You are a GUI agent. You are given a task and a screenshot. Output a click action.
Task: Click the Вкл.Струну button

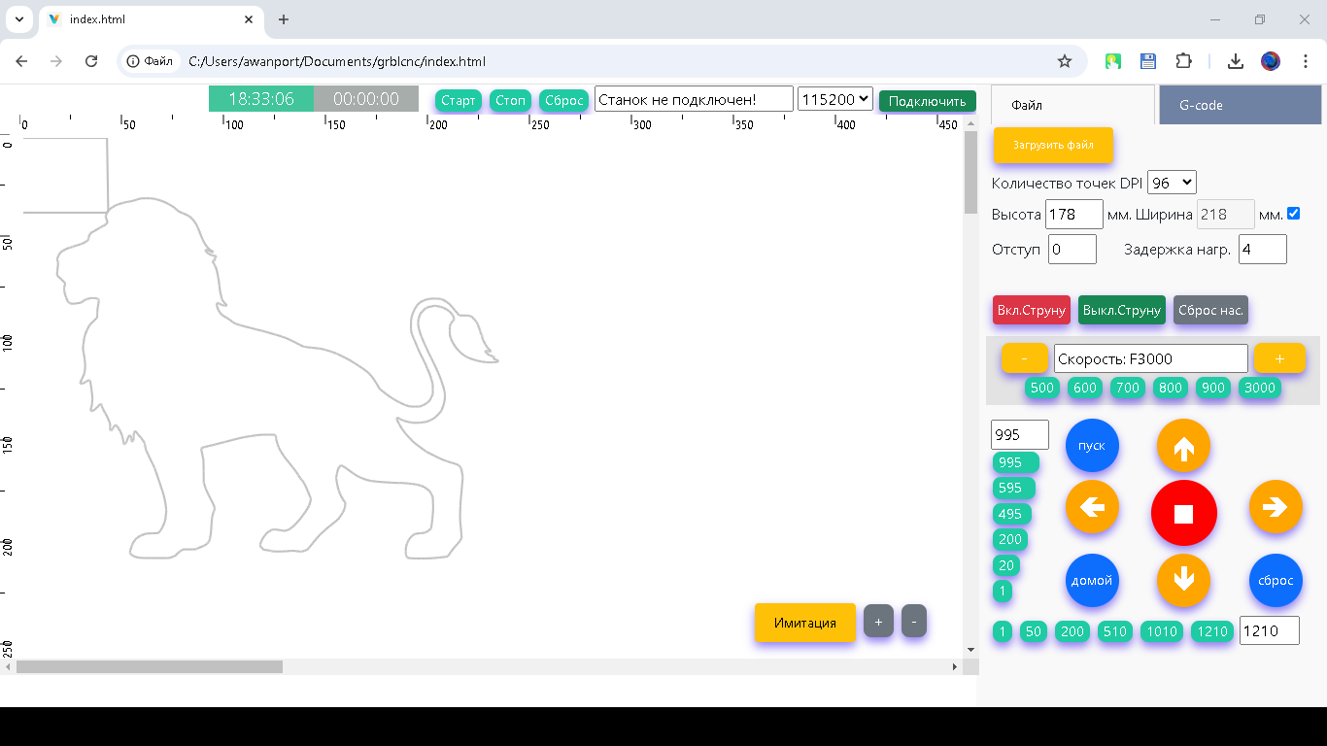point(1031,310)
